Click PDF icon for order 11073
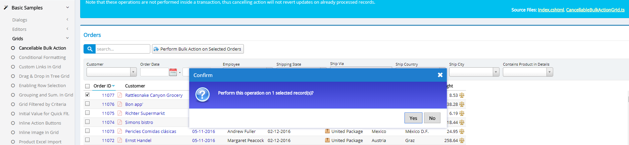This screenshot has width=629, height=145. click(x=120, y=131)
